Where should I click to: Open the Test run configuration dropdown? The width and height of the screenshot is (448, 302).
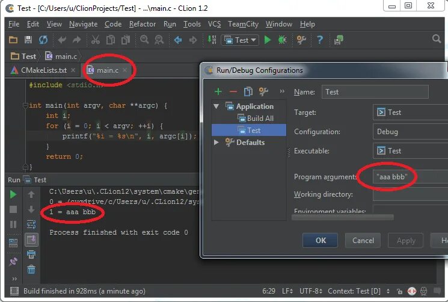pos(241,40)
